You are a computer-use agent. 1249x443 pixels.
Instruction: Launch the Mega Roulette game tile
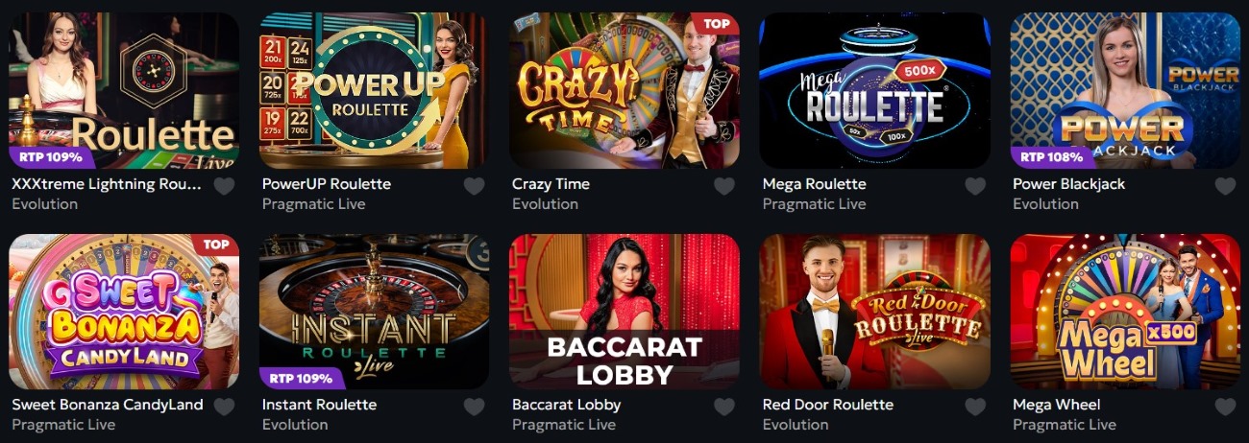coord(874,90)
